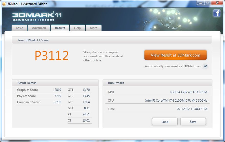The image size is (225, 142).
Task: Maximize the 3DMark 11 window
Action: tap(207, 3)
